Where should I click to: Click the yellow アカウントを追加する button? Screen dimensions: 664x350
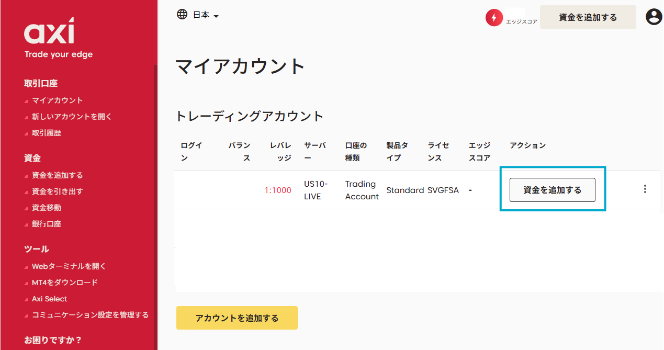[237, 318]
